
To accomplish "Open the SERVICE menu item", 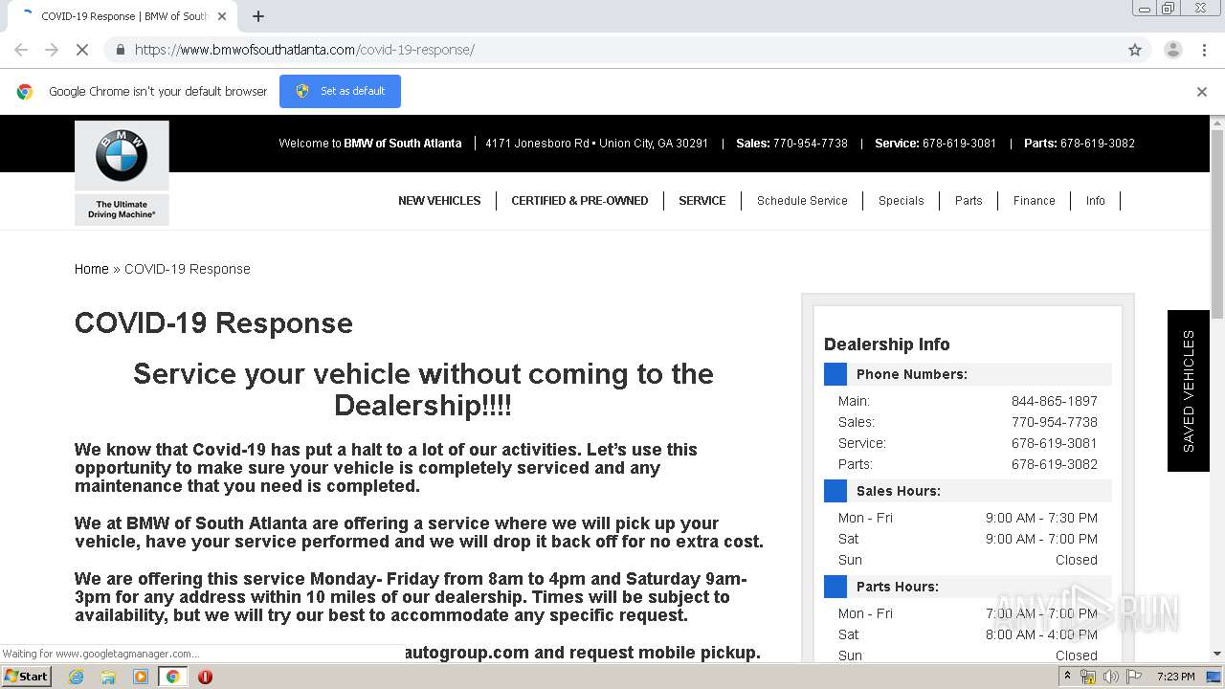I will (x=702, y=201).
